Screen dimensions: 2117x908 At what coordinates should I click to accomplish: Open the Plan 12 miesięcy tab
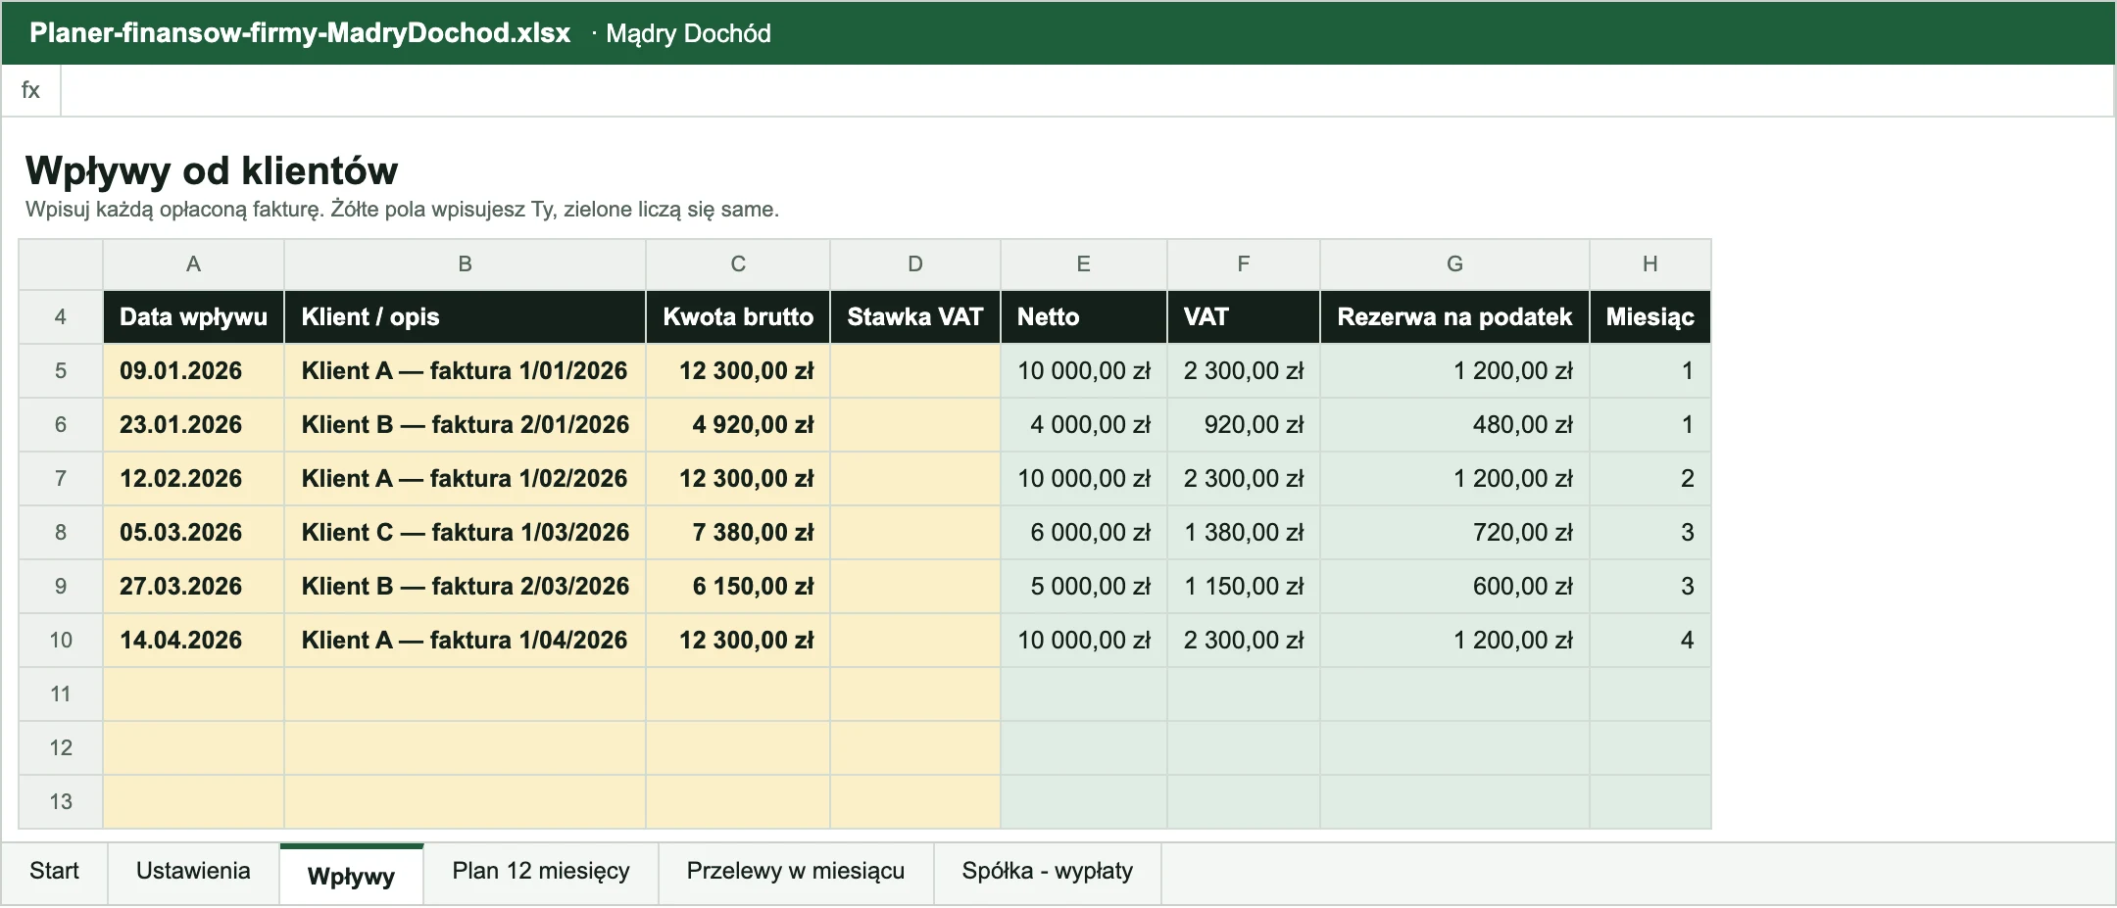click(541, 871)
